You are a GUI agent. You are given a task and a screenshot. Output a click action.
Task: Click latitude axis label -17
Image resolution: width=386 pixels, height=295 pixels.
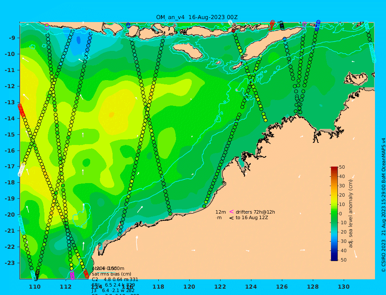tap(10, 167)
